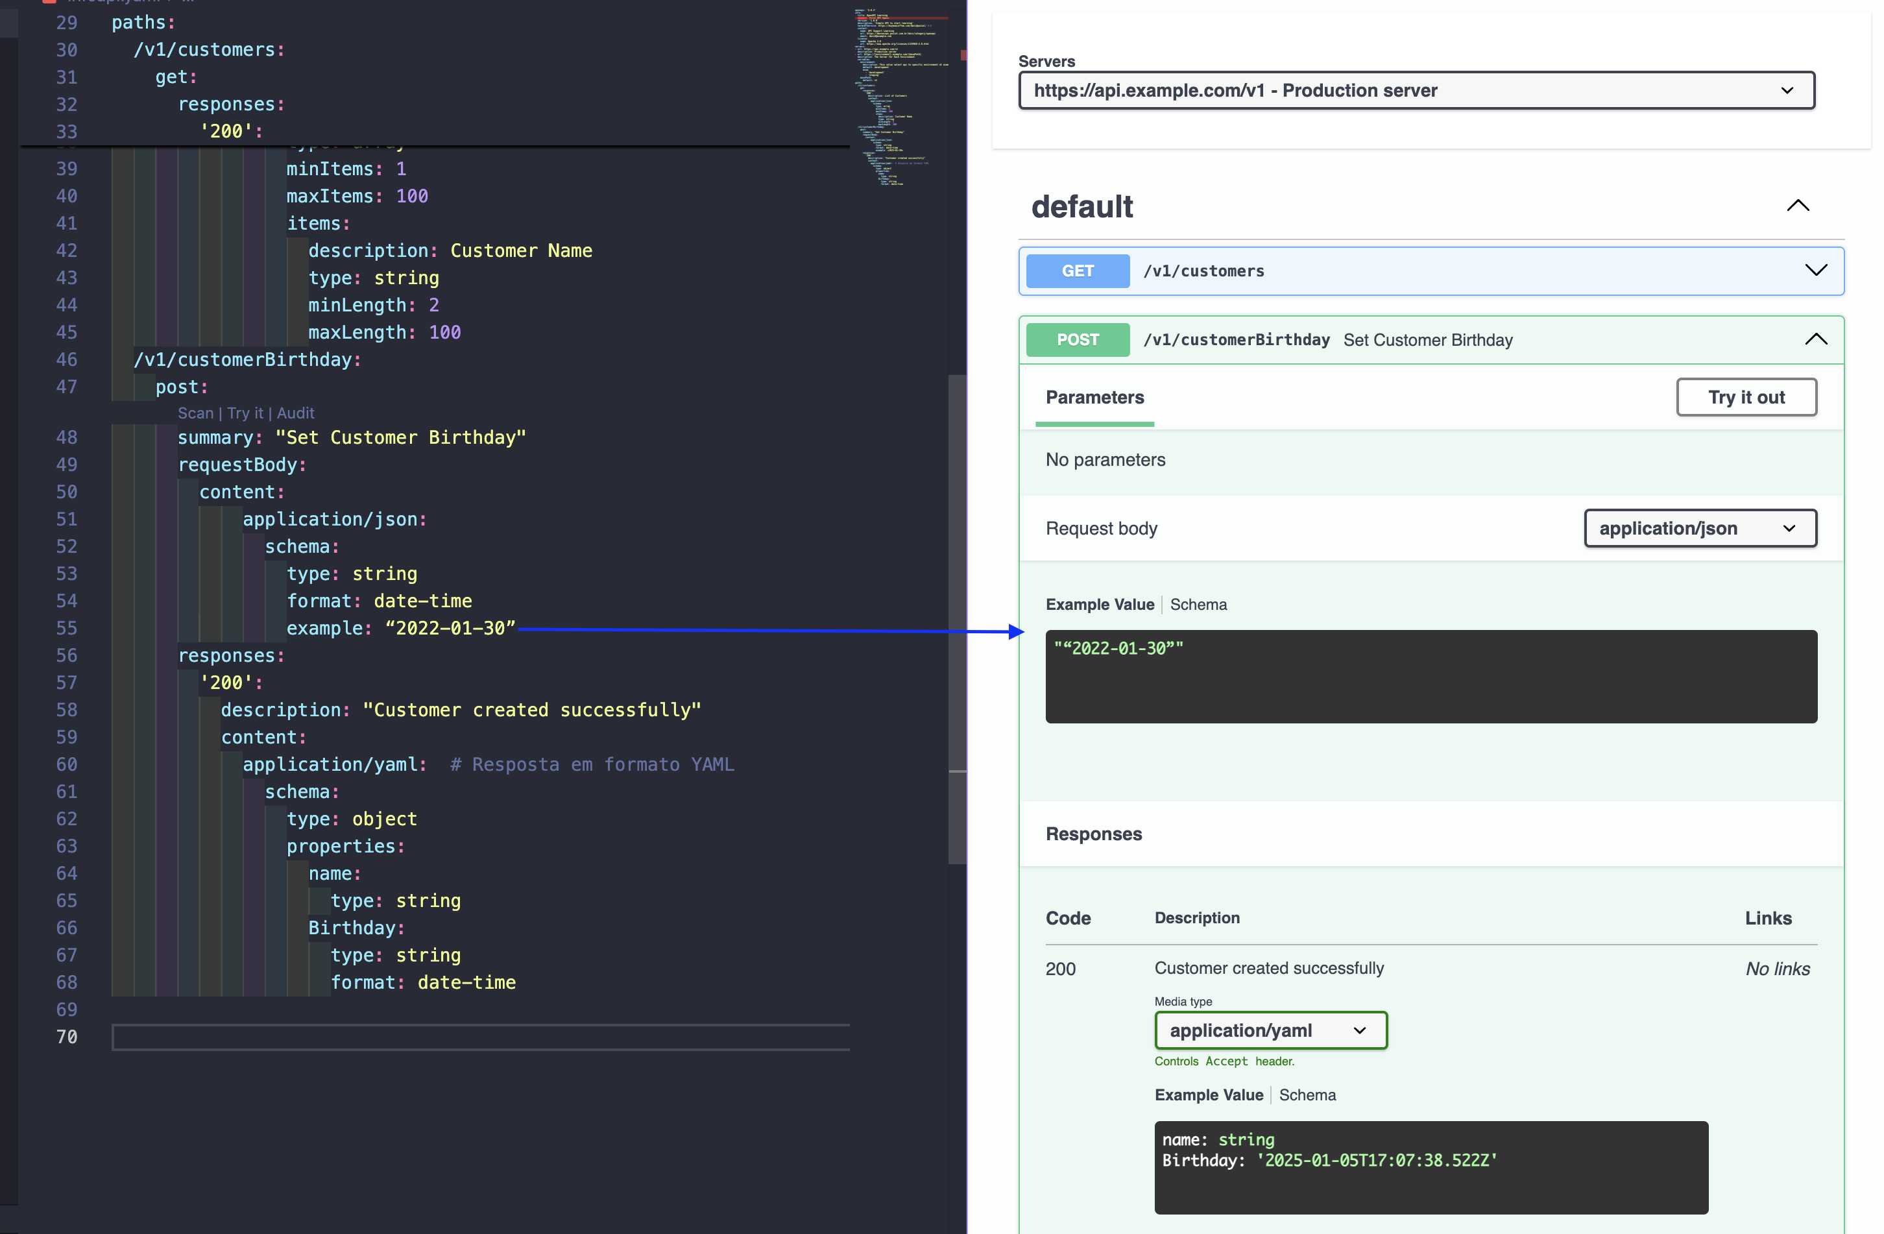The image size is (1884, 1234).
Task: Expand the GET /v1/customers chevron
Action: pyautogui.click(x=1815, y=271)
